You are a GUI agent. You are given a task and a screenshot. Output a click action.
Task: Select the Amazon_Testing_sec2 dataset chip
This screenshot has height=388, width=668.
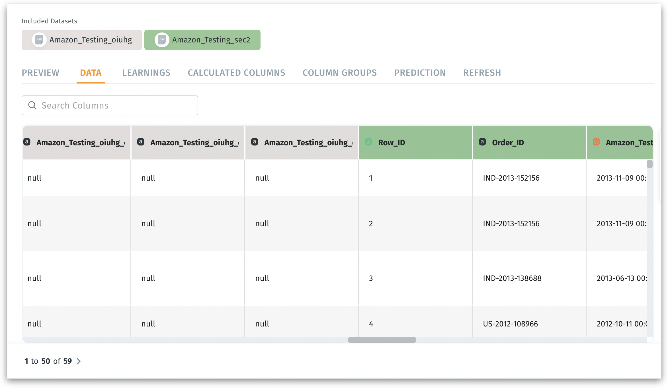coord(211,40)
